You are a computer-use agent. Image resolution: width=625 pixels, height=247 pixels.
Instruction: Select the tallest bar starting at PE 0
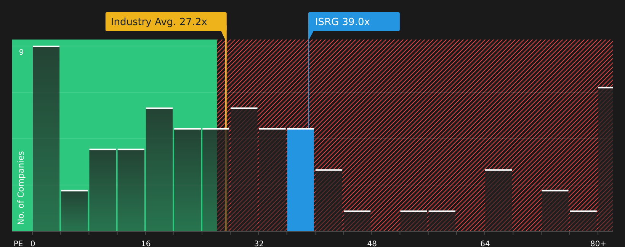[46, 138]
